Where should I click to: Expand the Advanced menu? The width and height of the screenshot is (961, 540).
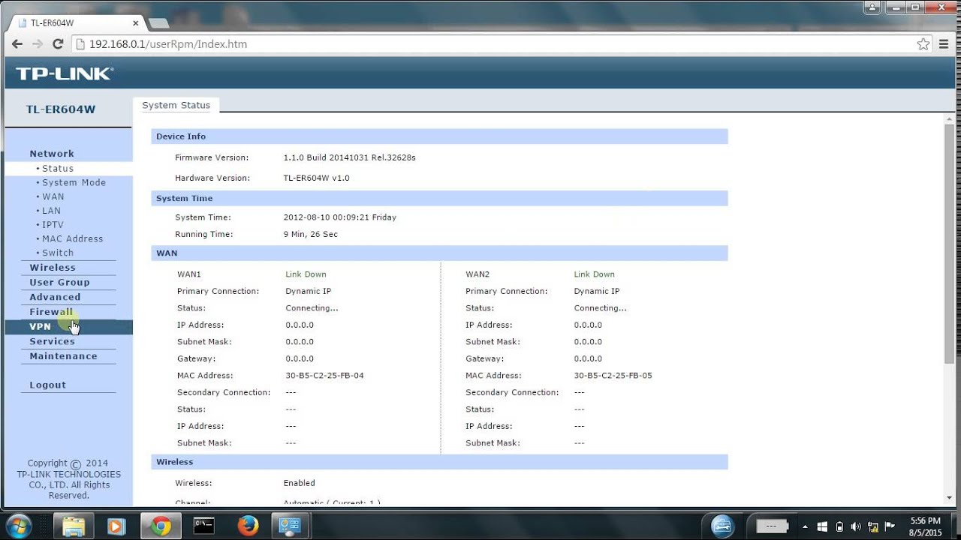point(55,298)
